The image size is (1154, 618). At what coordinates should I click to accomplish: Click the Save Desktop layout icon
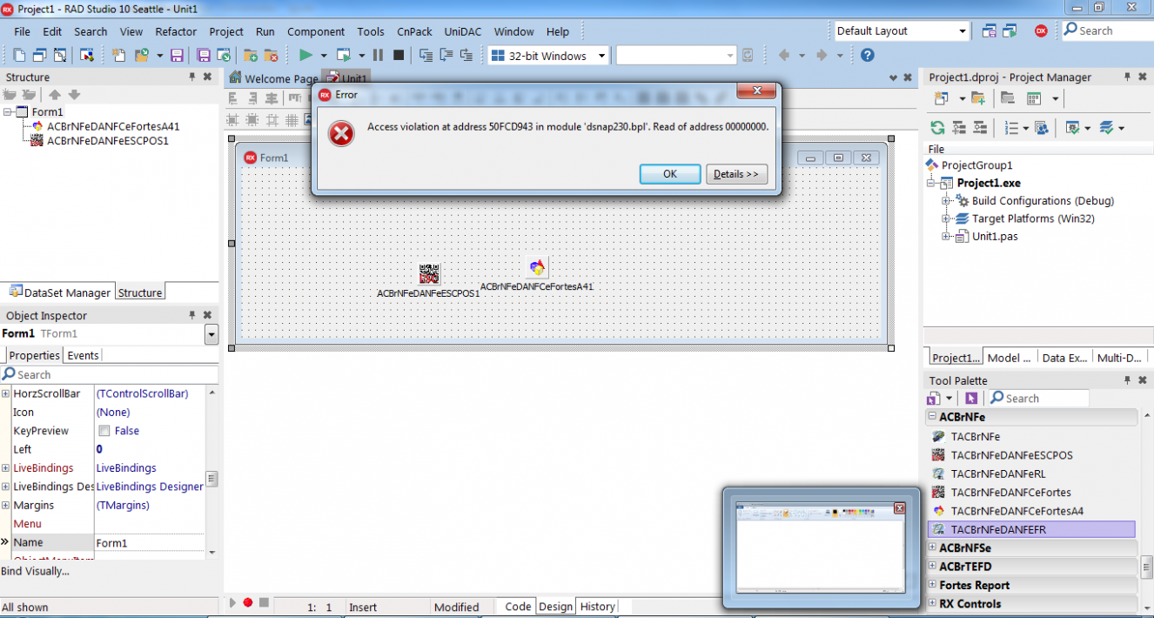[x=989, y=30]
